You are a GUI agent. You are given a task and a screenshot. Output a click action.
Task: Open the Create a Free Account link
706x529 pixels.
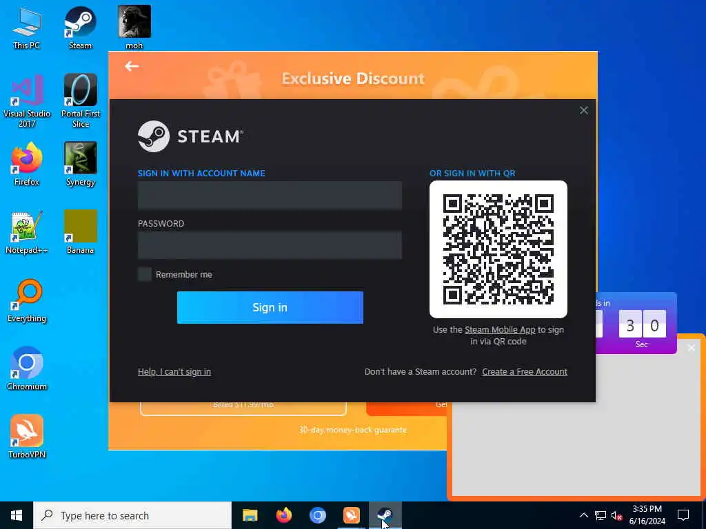[x=525, y=371]
